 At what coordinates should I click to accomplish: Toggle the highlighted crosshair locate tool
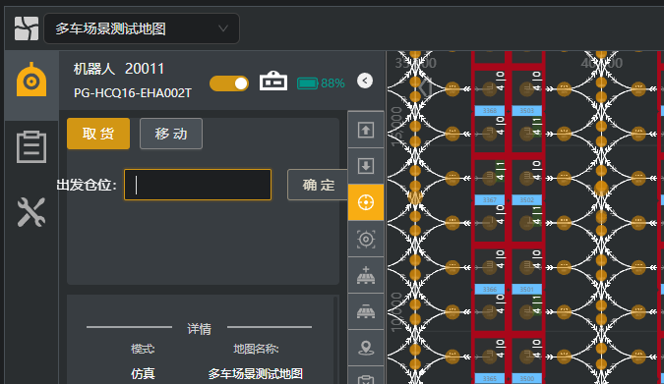(366, 202)
